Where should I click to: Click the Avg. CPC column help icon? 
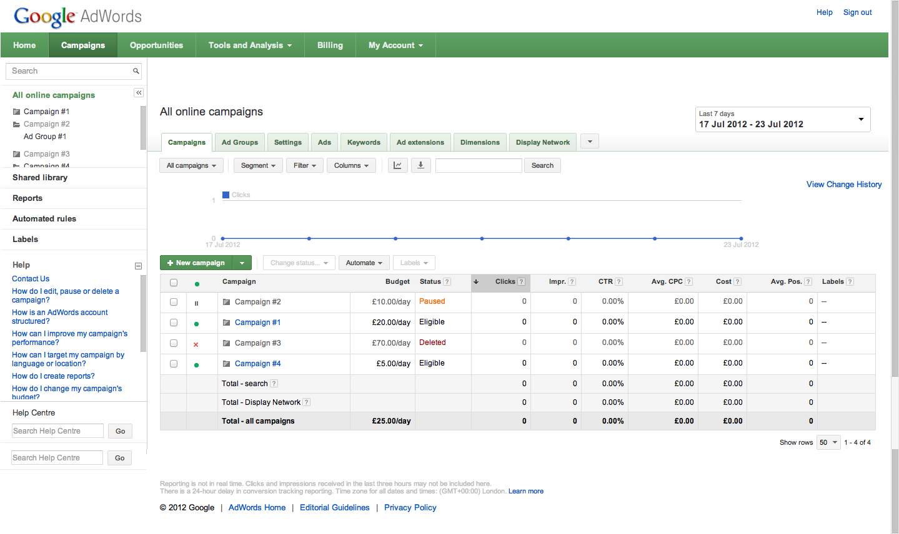(x=688, y=282)
